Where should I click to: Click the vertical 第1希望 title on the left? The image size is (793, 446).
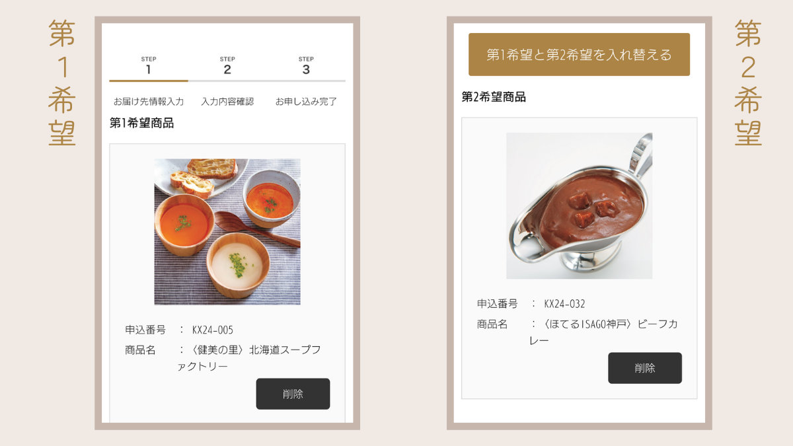point(62,83)
